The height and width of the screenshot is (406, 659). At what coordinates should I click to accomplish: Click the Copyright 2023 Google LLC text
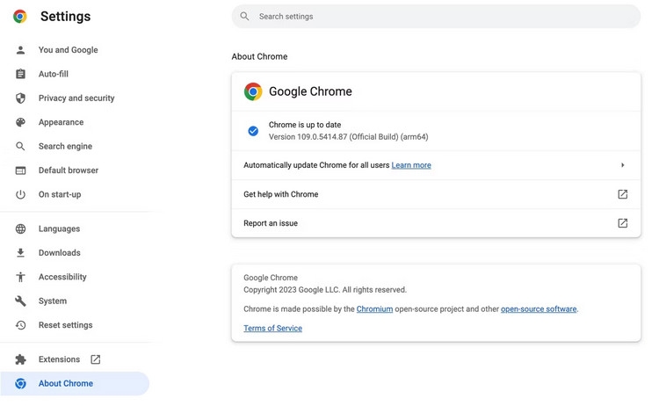(x=325, y=290)
